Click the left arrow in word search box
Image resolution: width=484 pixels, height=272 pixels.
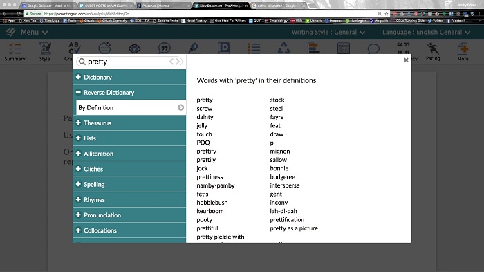click(171, 62)
